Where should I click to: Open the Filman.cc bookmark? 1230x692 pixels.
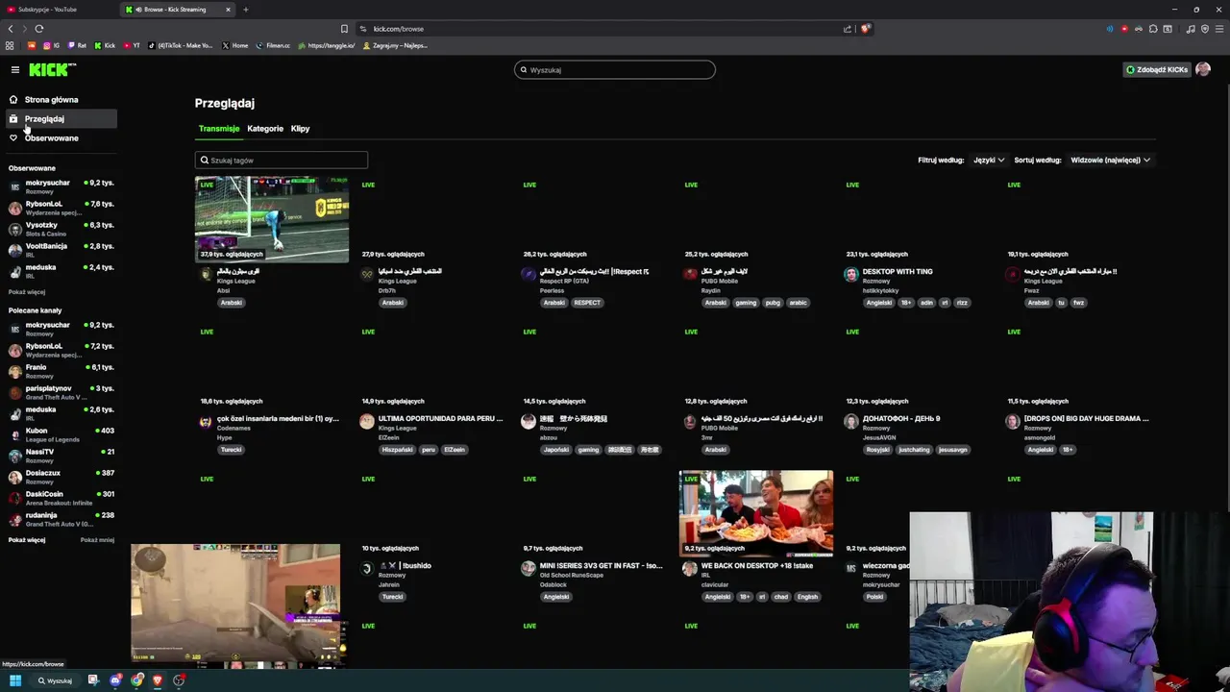273,45
